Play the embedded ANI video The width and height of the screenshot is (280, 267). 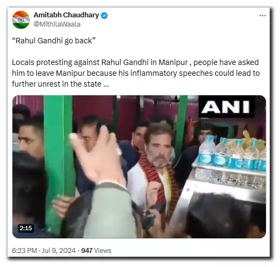pos(139,167)
